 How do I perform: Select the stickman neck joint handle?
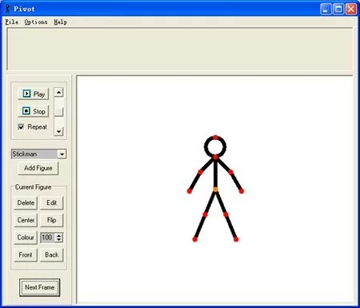point(215,158)
